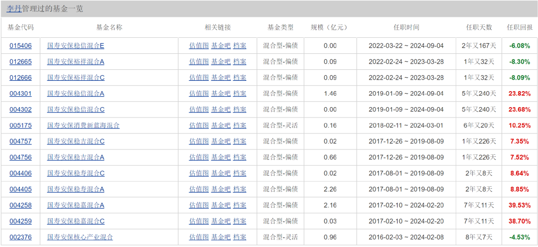This screenshot has width=538, height=247.
Task: Open 基金吧 for fund 004301
Action: pyautogui.click(x=221, y=93)
